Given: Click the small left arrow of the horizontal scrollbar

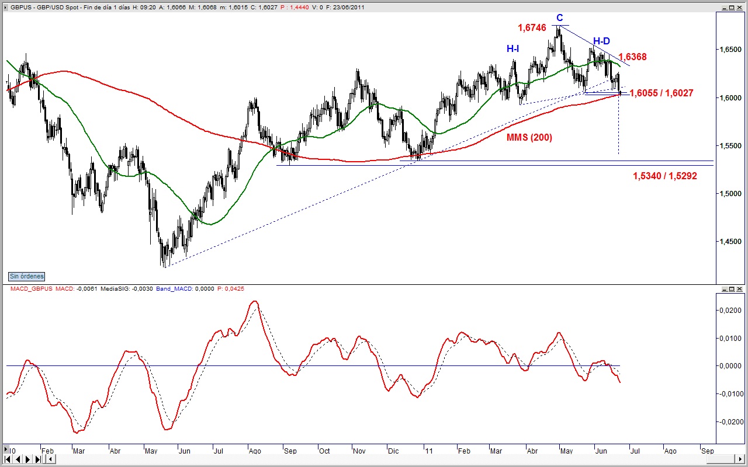Looking at the screenshot, I should (x=51, y=459).
